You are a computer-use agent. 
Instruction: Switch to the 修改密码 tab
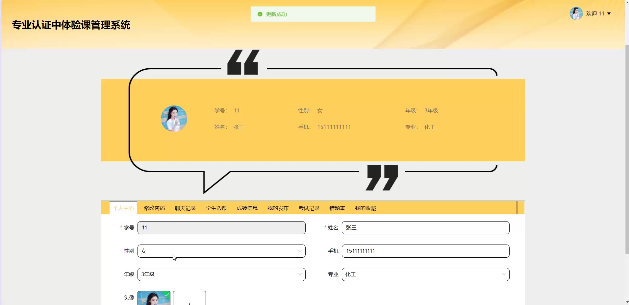coord(154,208)
